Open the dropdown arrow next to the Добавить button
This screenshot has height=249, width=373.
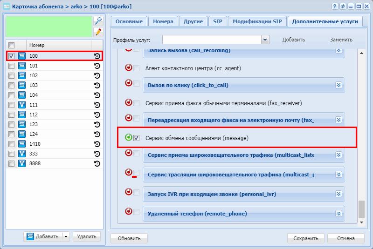tap(66, 236)
